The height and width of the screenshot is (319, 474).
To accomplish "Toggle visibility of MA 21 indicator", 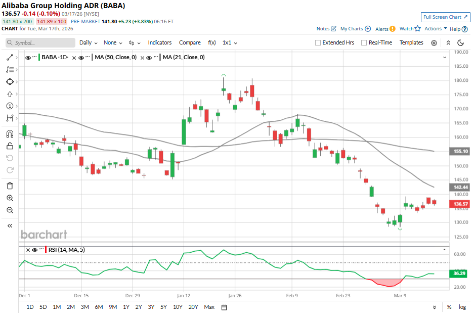I will (149, 58).
